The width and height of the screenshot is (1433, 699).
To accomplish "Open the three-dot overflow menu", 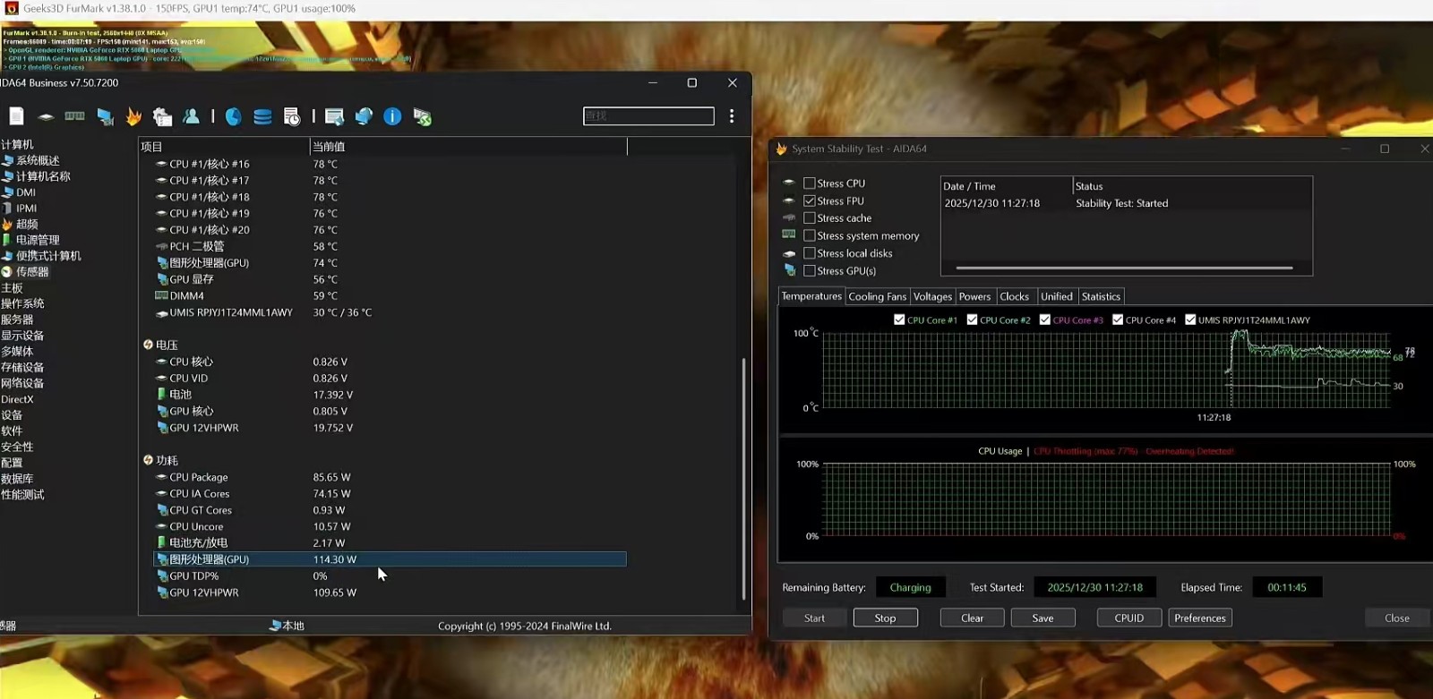I will pyautogui.click(x=732, y=116).
